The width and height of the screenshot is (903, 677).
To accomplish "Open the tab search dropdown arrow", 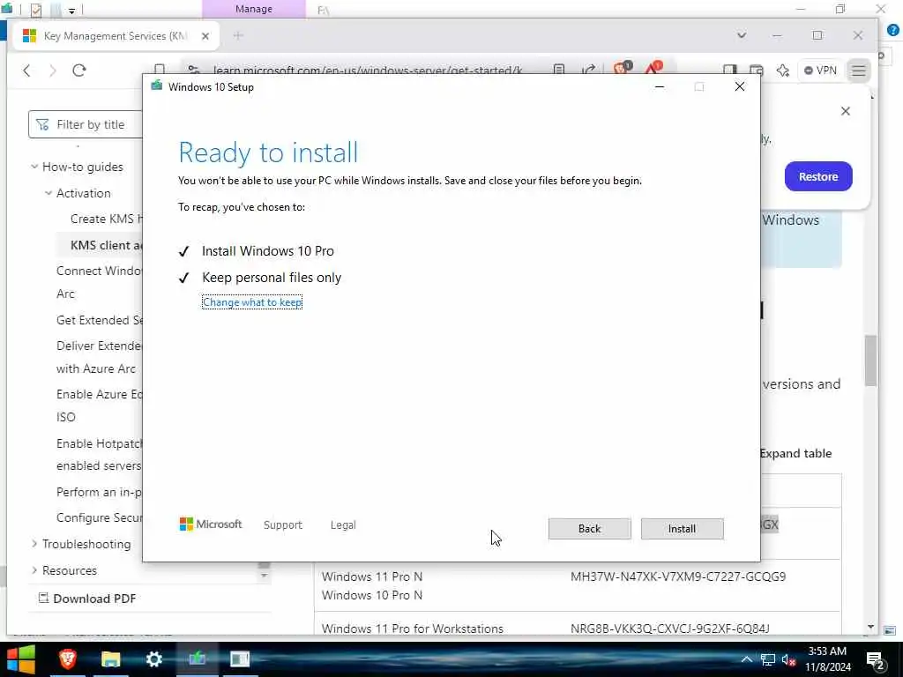I will (x=742, y=35).
